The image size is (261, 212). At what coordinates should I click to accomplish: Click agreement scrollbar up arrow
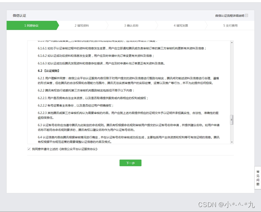(232, 43)
